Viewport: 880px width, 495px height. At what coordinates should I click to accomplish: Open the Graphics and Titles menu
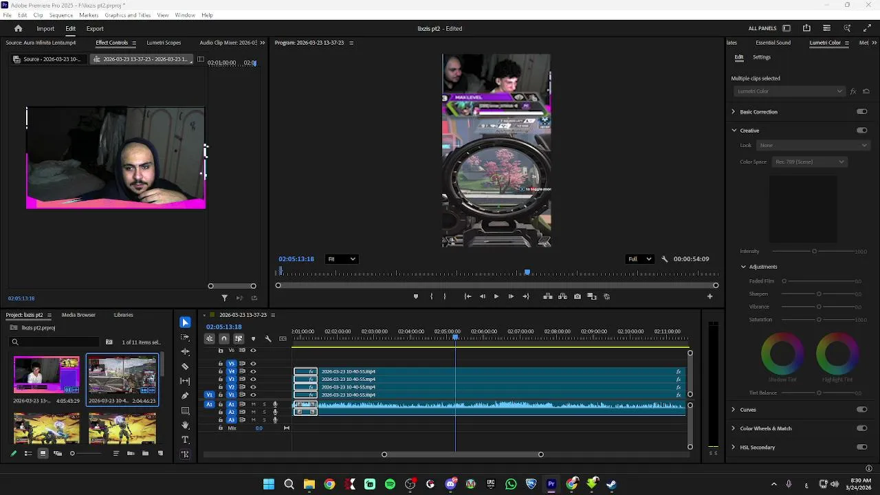click(128, 15)
